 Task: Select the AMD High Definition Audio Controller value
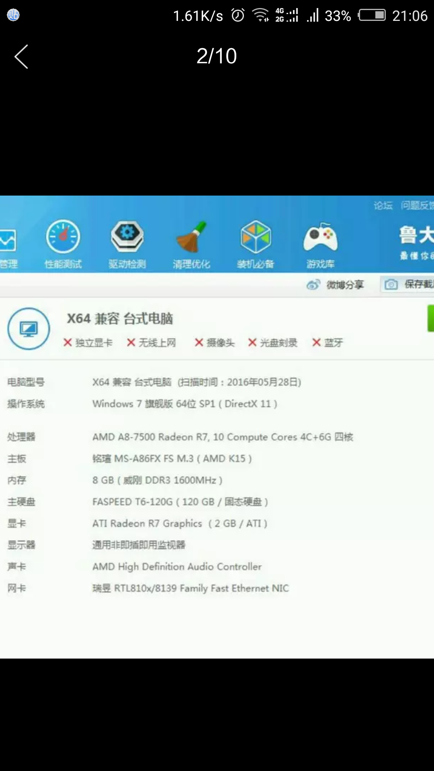pyautogui.click(x=177, y=567)
